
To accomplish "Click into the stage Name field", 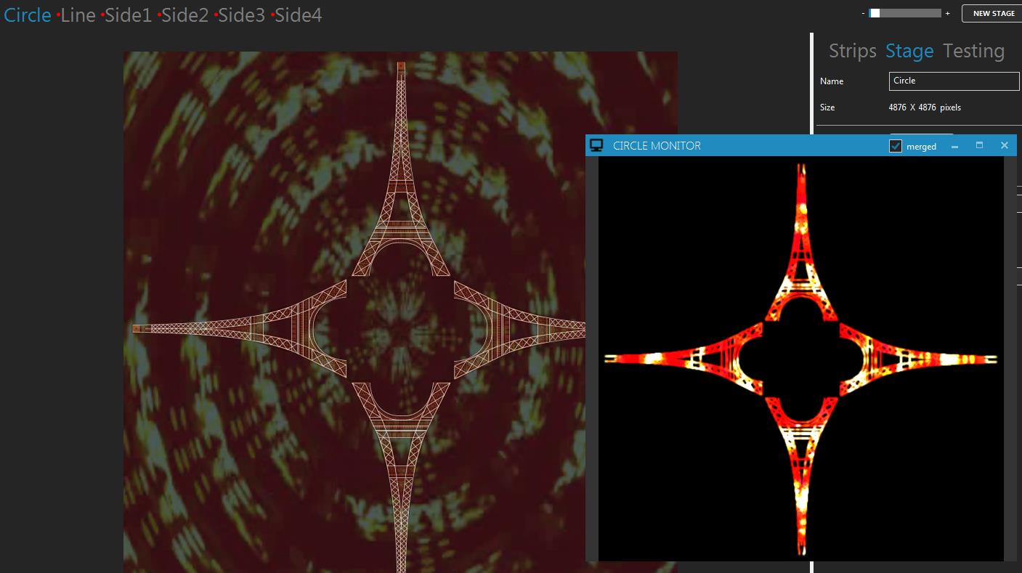I will (954, 81).
